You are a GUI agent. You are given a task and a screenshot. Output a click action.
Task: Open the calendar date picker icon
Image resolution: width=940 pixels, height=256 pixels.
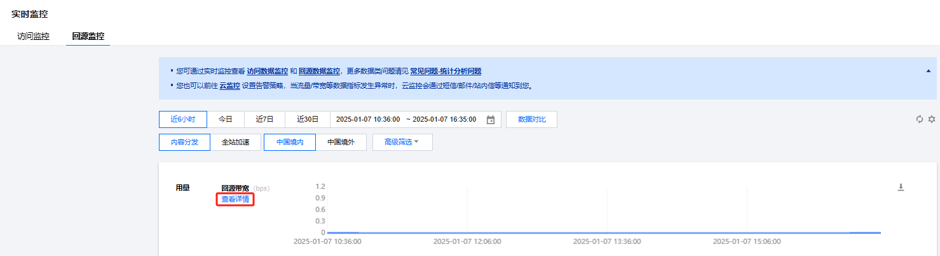pyautogui.click(x=490, y=120)
